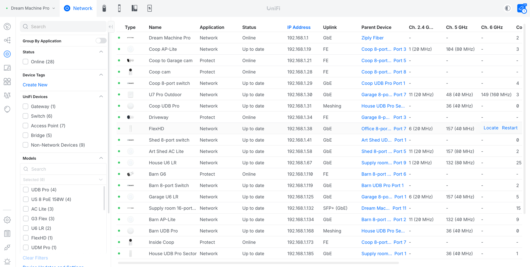Open the System Log clipboard icon
Screen dimensions: 530x267
click(7, 234)
